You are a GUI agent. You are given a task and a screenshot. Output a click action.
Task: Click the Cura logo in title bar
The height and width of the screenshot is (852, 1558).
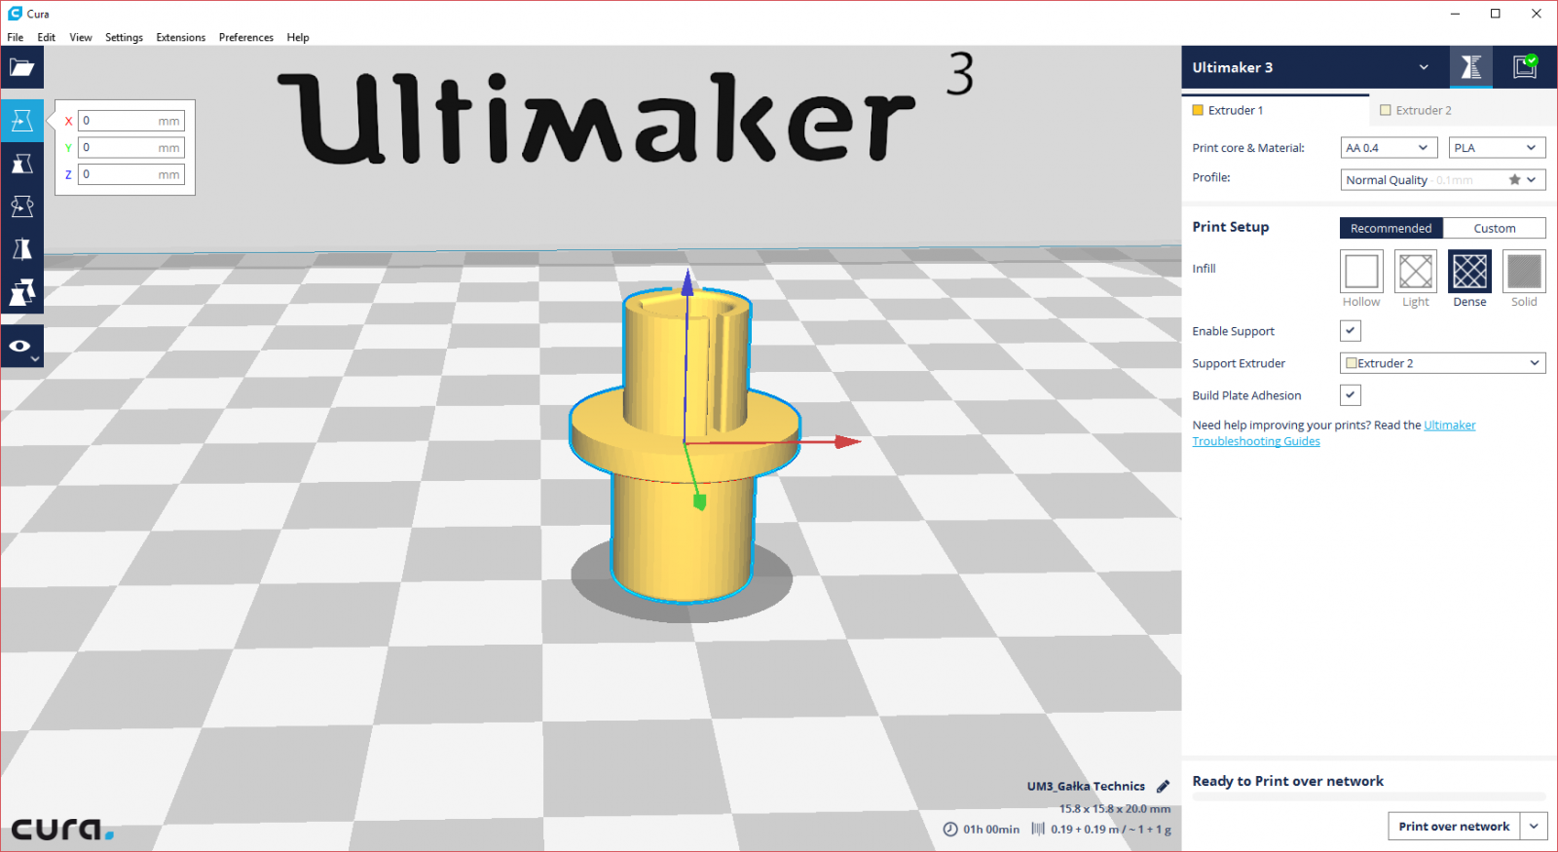click(x=15, y=14)
